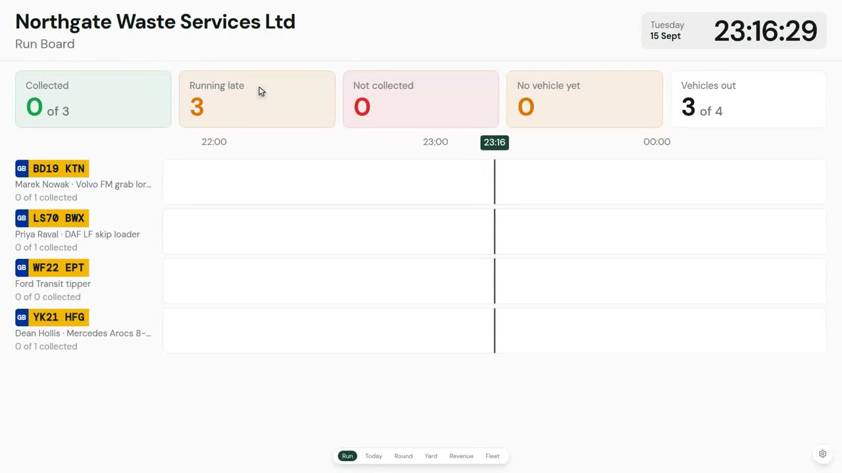
Task: Select vehicle plate BD19 KTN
Action: click(x=52, y=169)
